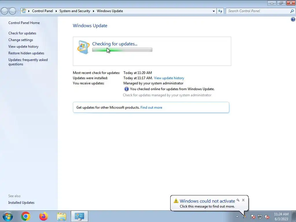Click Today at 11:20 AM value
The width and height of the screenshot is (296, 222).
pyautogui.click(x=138, y=73)
